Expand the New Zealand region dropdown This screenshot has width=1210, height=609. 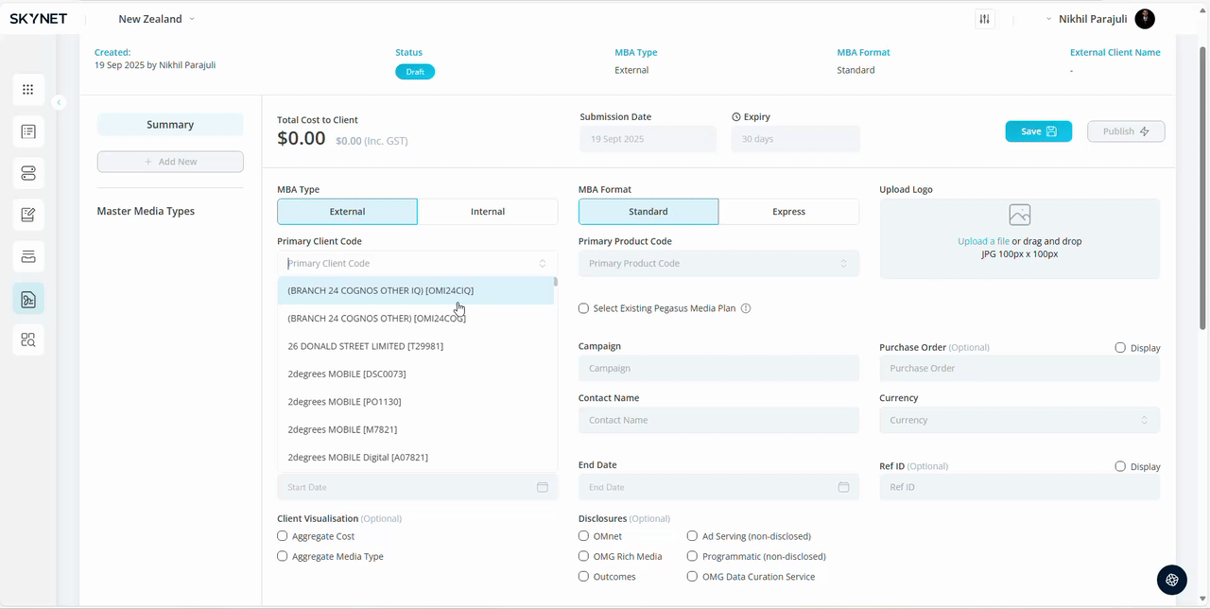157,19
